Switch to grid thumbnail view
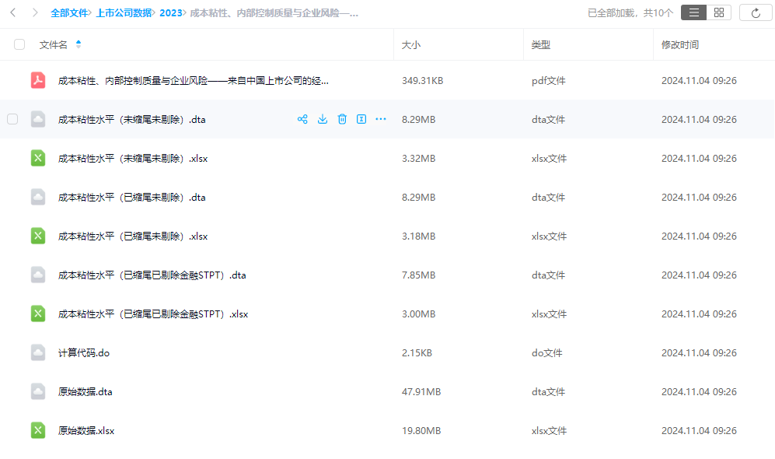This screenshot has height=459, width=775. point(719,13)
